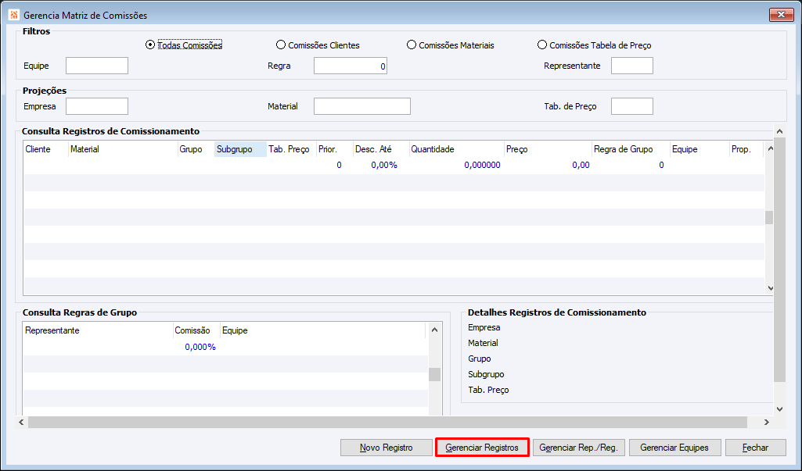Screen dimensions: 802x471
Task: Click the Regra de Grupo column header
Action: pyautogui.click(x=631, y=149)
